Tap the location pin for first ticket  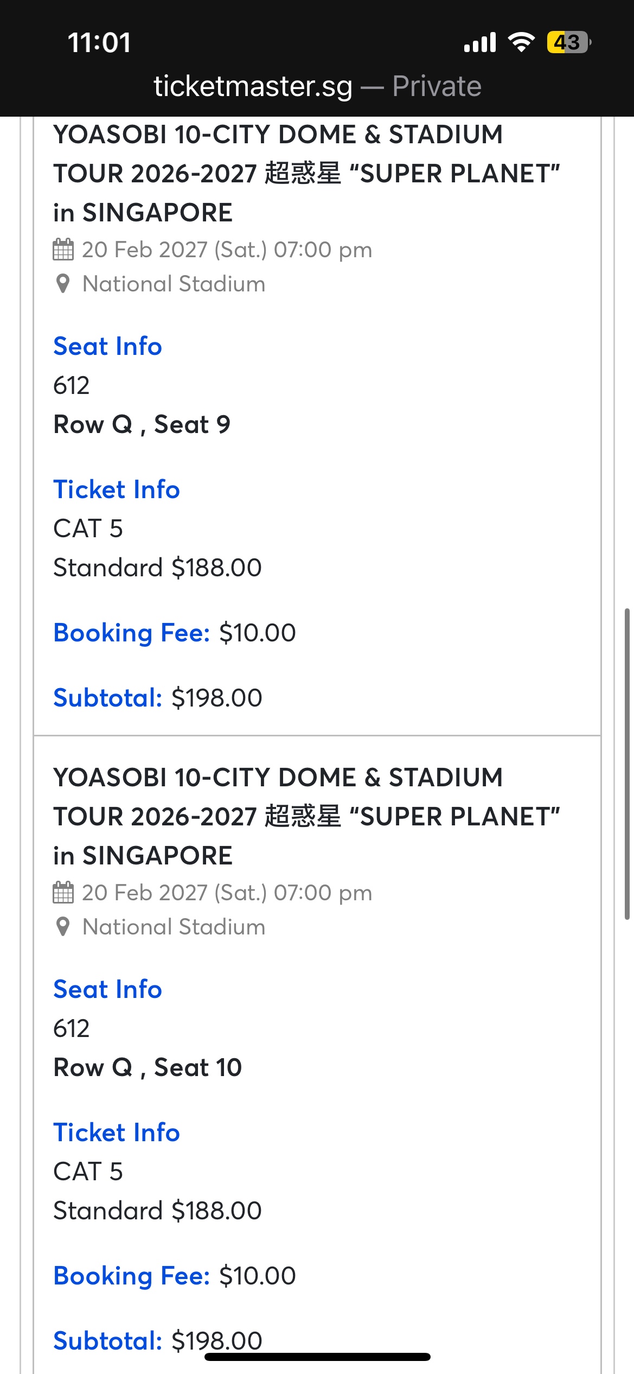click(63, 284)
